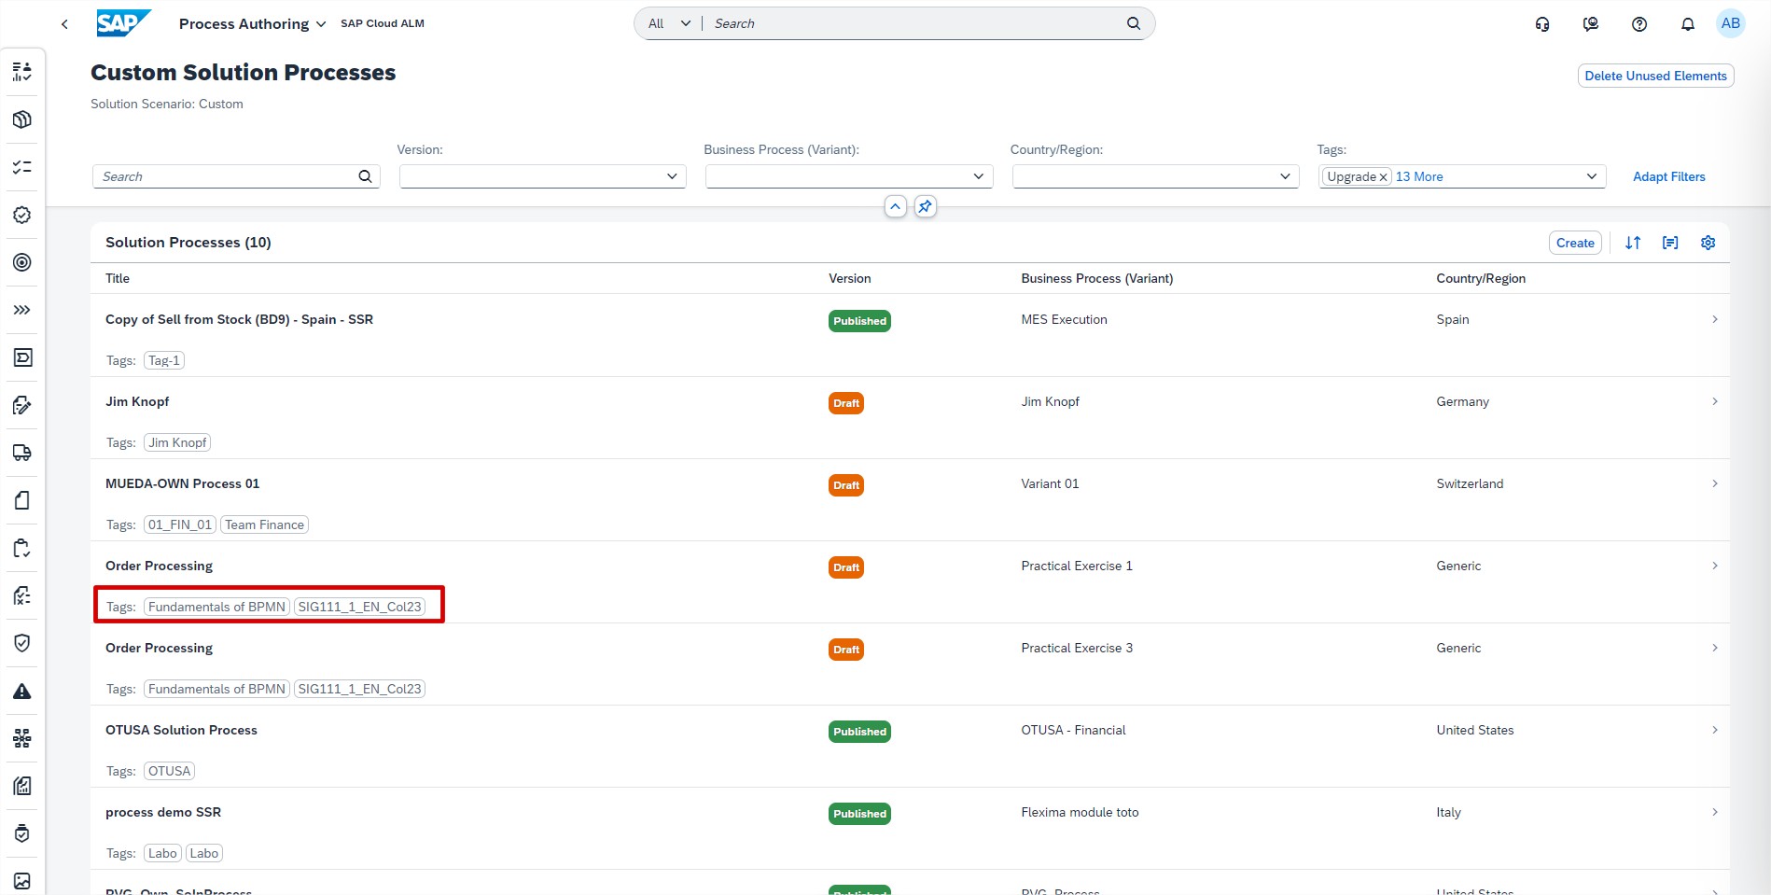
Task: Click Delete Unused Elements button
Action: pyautogui.click(x=1654, y=76)
